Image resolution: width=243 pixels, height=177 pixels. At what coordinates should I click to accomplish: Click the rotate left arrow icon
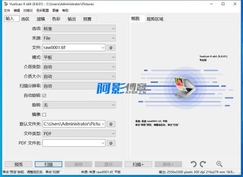194,164
